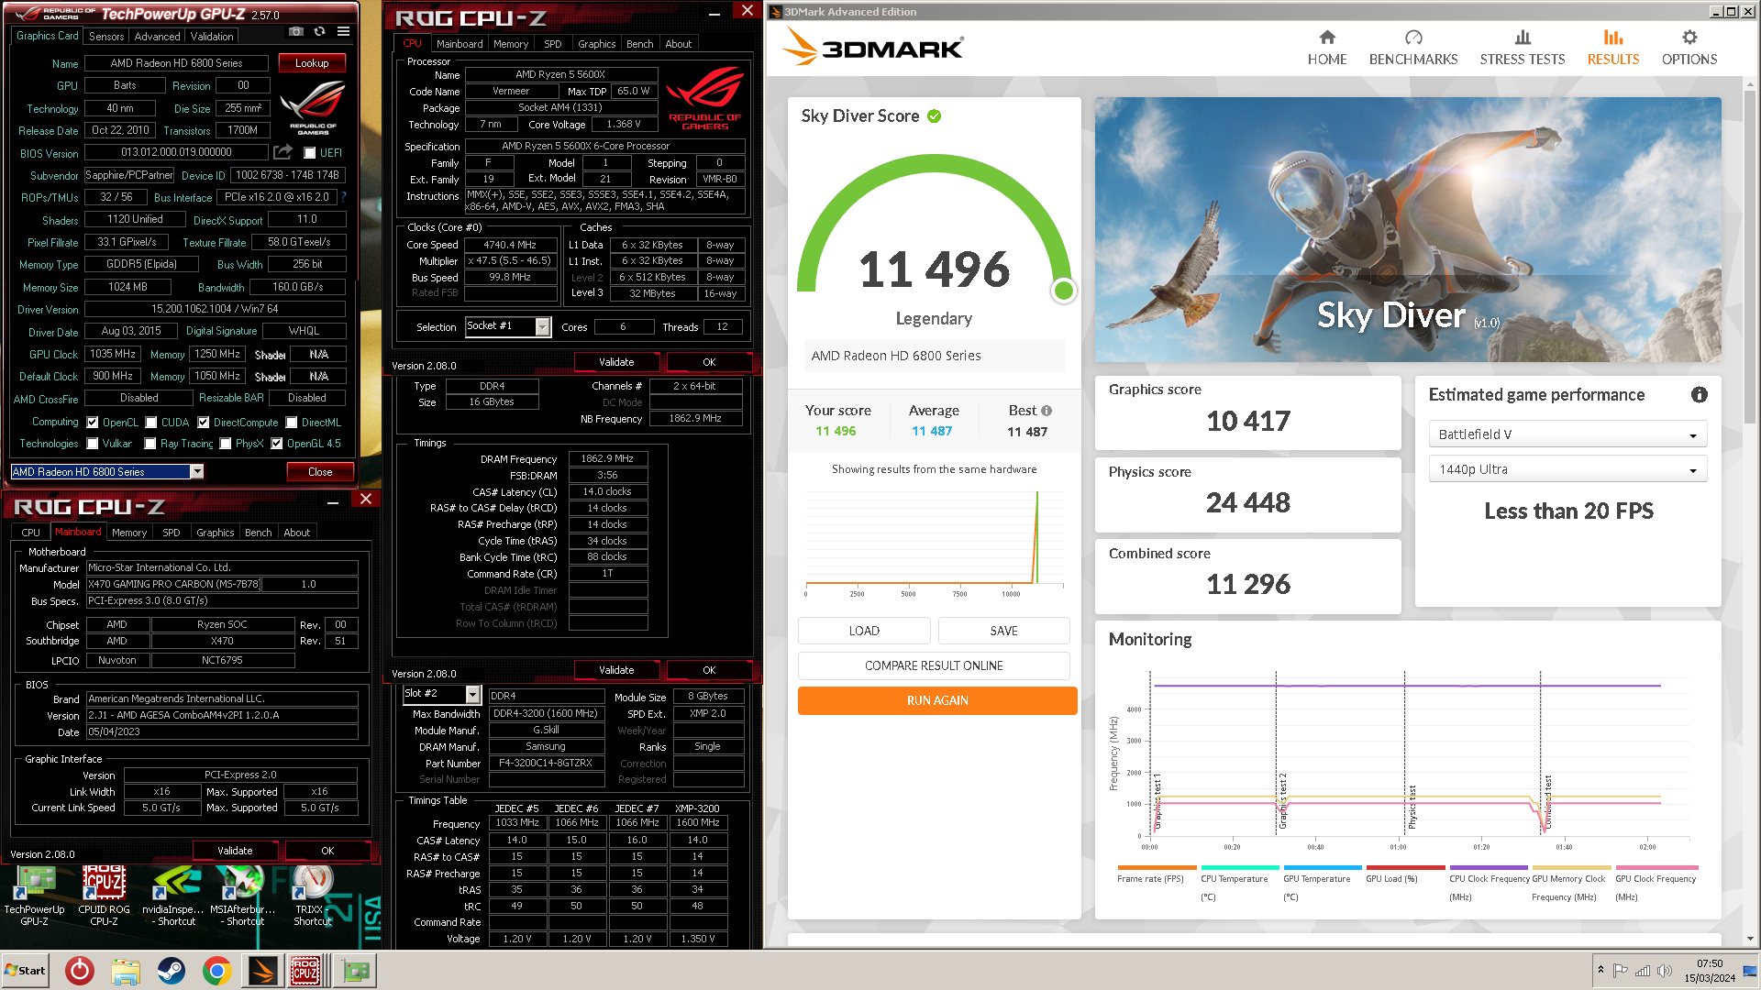This screenshot has height=990, width=1761.
Task: Click the Lookup button in GPU-Z
Action: [312, 63]
